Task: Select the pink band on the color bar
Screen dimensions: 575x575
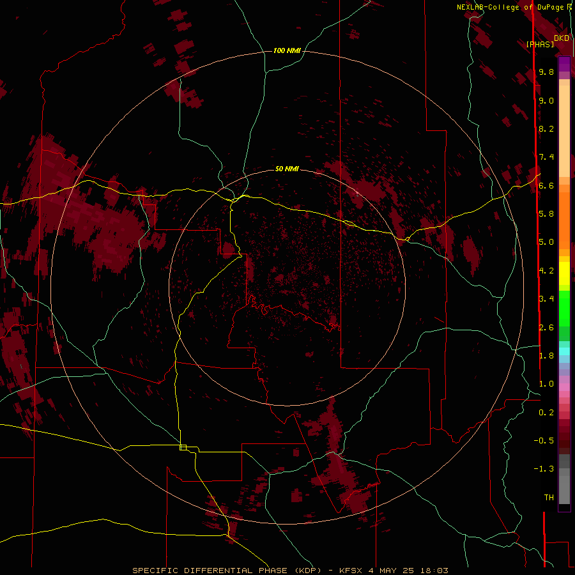Action: pos(564,387)
